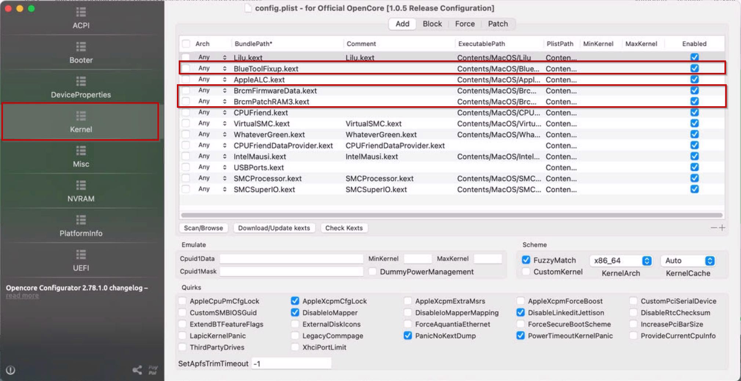Open the KernelCache Auto dropdown
This screenshot has height=381, width=741.
pyautogui.click(x=710, y=260)
